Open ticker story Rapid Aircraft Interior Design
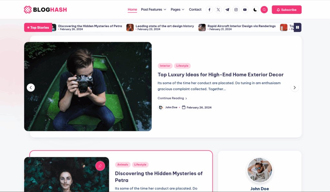Screen dimensions: 330x192 tap(242, 26)
